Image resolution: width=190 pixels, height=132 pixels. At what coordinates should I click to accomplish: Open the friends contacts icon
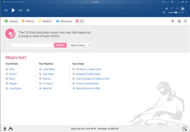pos(179,21)
